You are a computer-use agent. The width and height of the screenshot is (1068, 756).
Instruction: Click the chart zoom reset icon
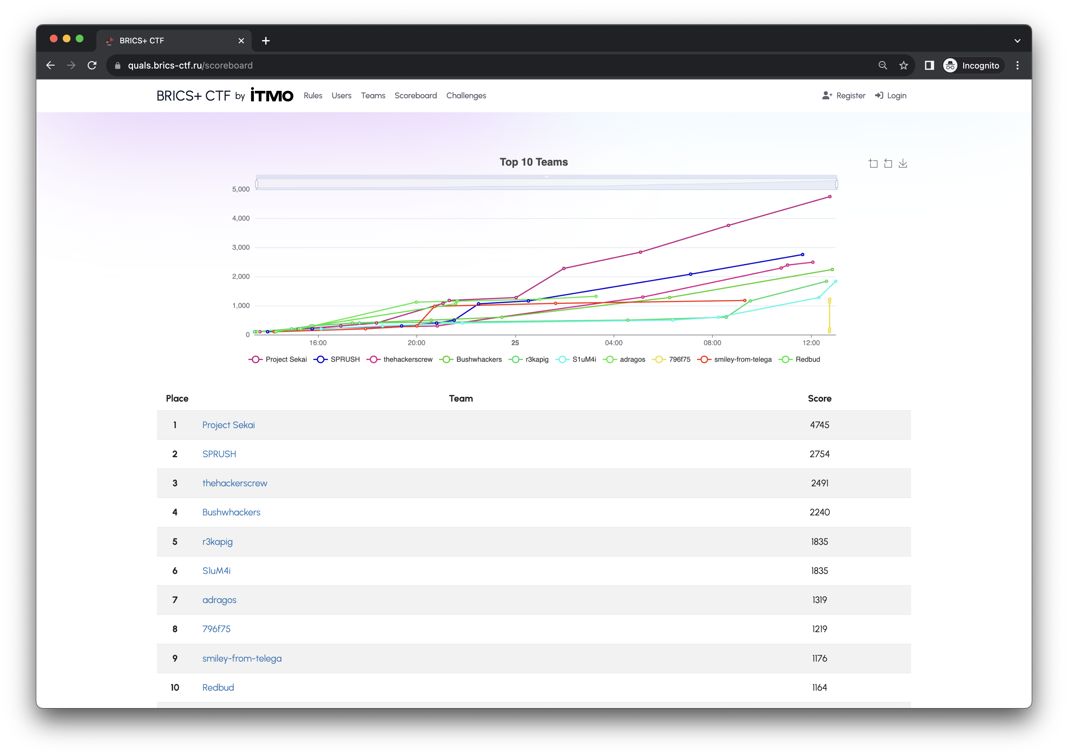coord(888,163)
